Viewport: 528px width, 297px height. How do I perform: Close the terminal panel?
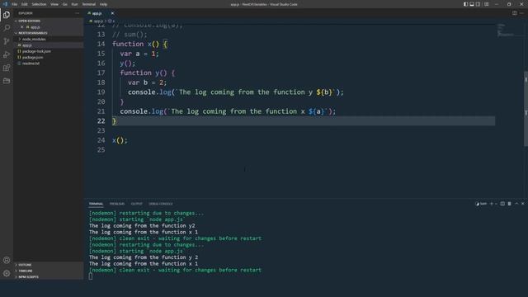(523, 204)
